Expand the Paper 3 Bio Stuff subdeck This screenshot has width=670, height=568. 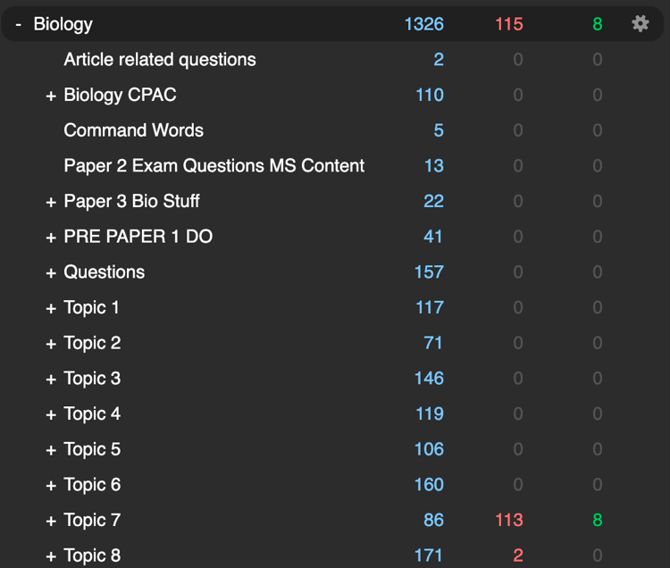click(x=51, y=202)
